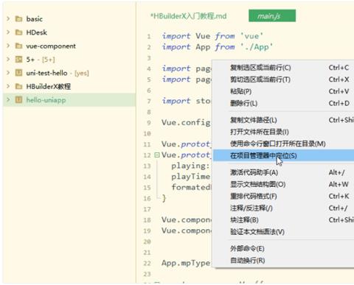Choose 删除行(L) from context menu
Image resolution: width=354 pixels, height=285 pixels.
283,103
